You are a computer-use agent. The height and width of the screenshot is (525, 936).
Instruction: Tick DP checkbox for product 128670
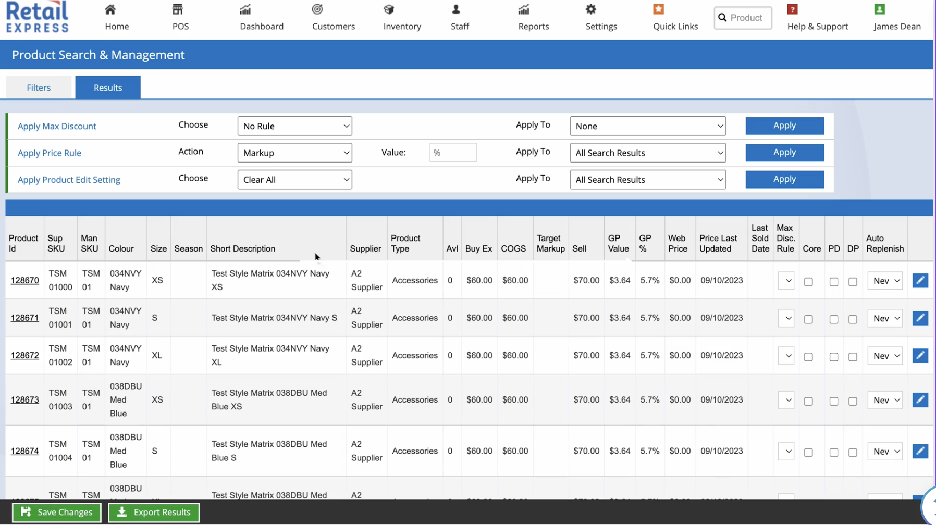853,282
